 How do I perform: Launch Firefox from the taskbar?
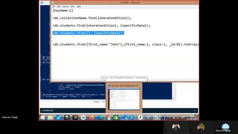tap(91, 118)
